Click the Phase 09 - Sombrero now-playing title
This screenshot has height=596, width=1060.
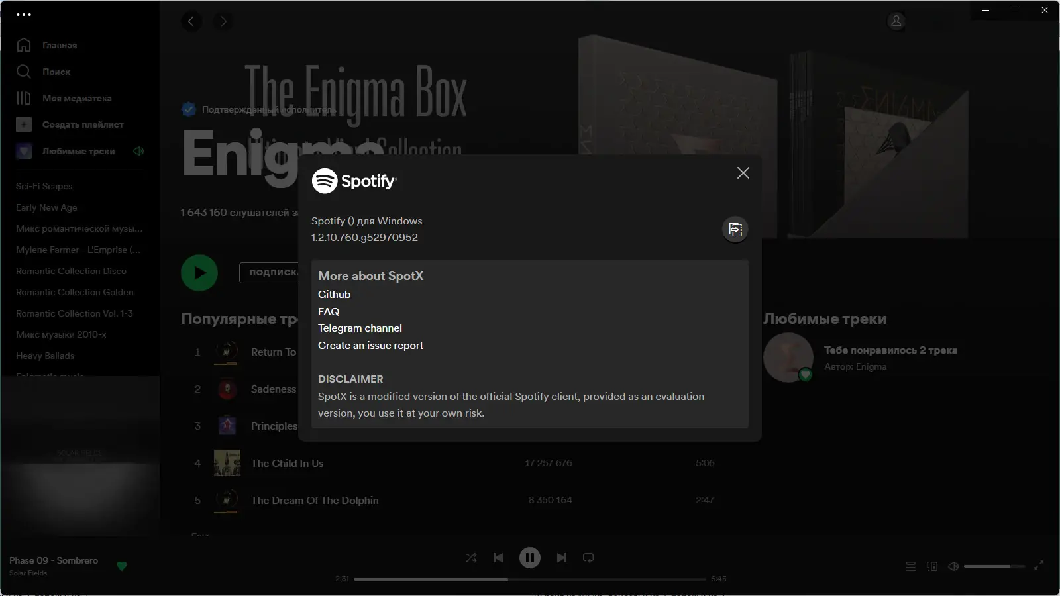(54, 560)
